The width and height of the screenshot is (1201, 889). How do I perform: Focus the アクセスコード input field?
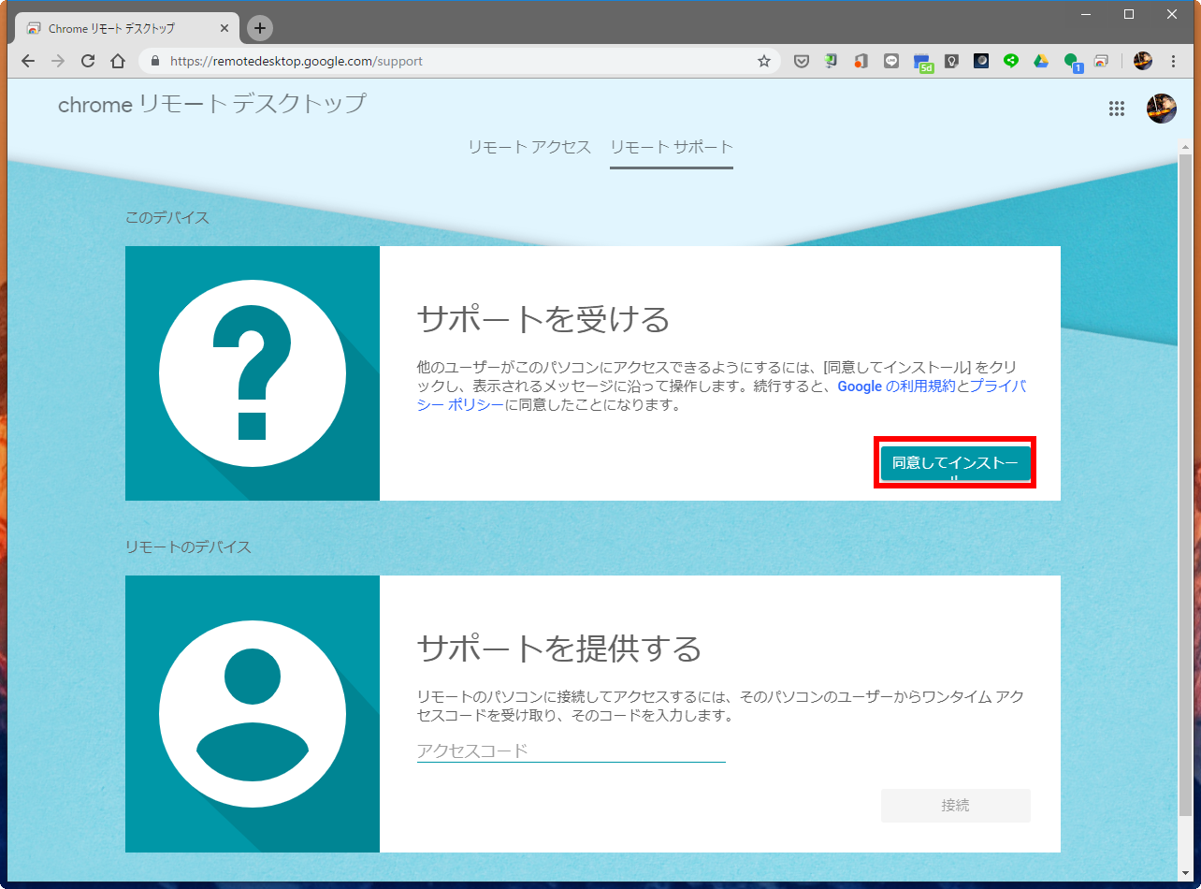coord(571,751)
